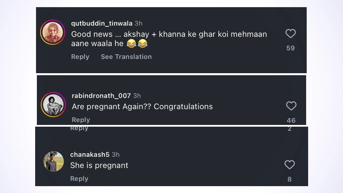Go to the chanakash5 username link

click(x=90, y=155)
